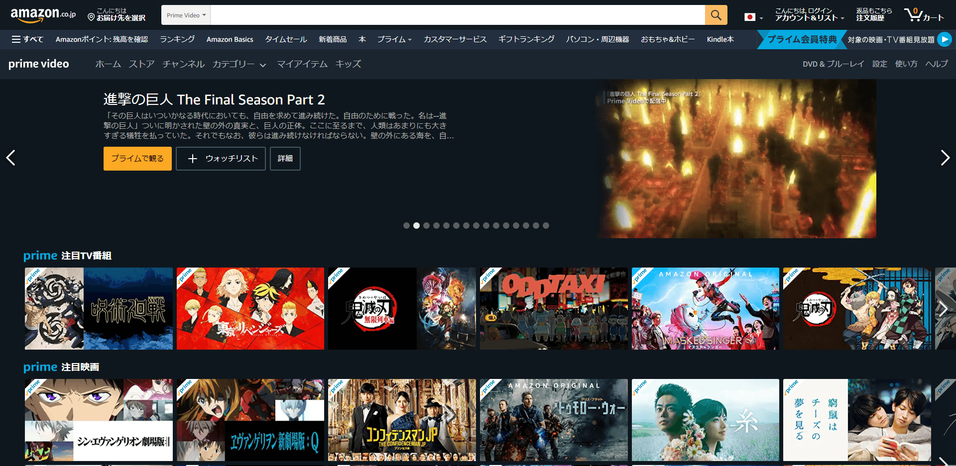Image resolution: width=956 pixels, height=466 pixels.
Task: Click the prime video logo
Action: tap(39, 64)
